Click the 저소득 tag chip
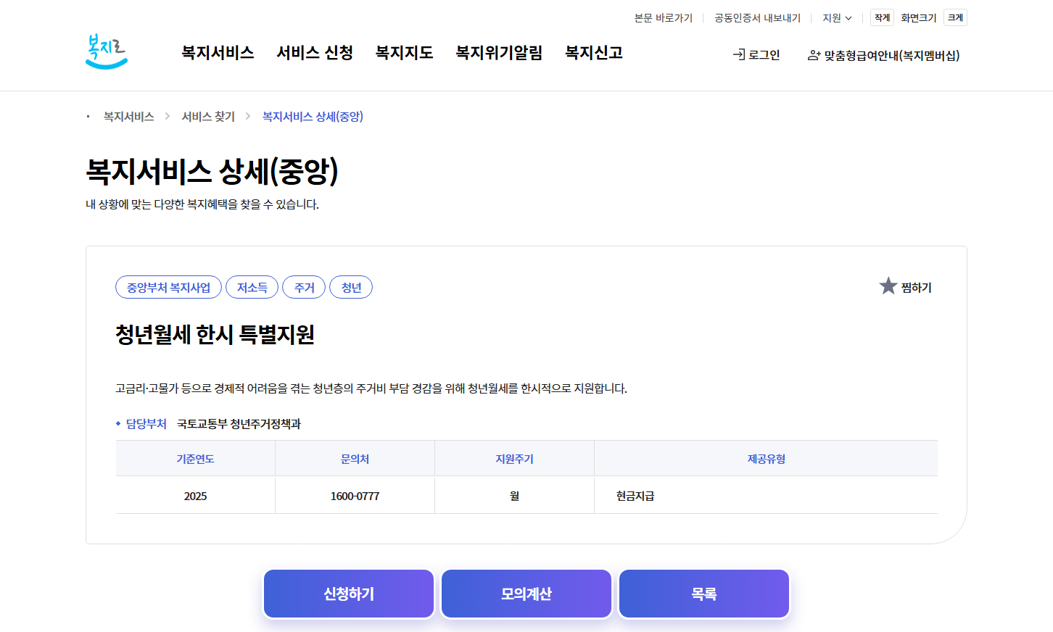This screenshot has width=1053, height=632. click(x=253, y=287)
